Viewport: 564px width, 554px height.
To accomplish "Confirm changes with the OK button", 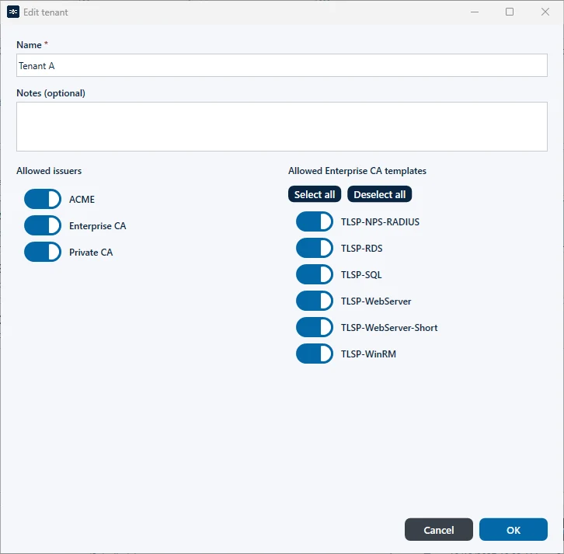I will (x=514, y=530).
